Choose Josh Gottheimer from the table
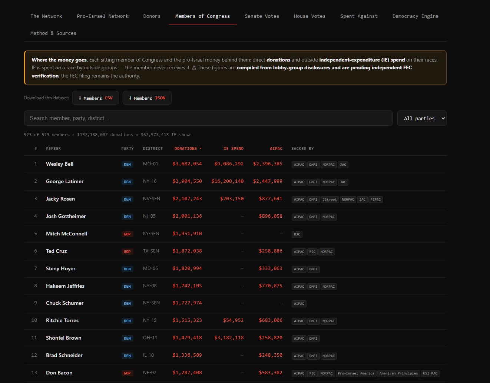This screenshot has height=383, width=490. [66, 216]
